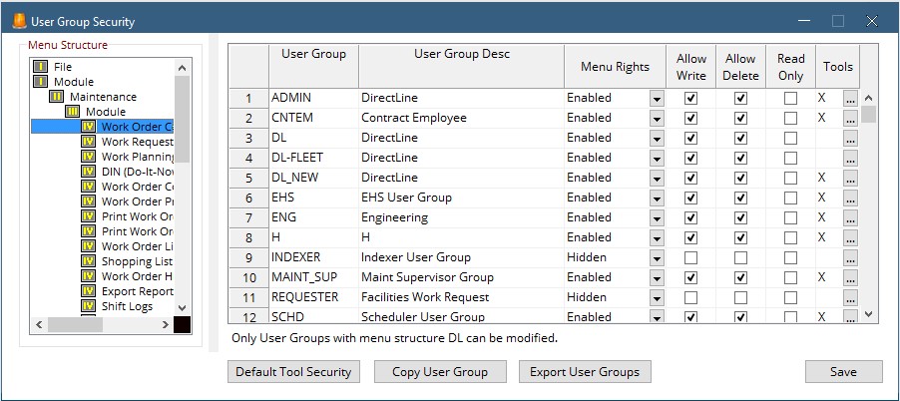This screenshot has width=900, height=401.
Task: Click the grid's vertical scrollbar down arrow
Action: [868, 314]
